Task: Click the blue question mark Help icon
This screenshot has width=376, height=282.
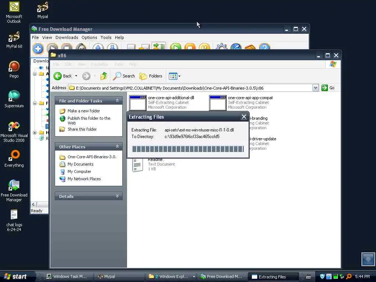Action: (265, 47)
